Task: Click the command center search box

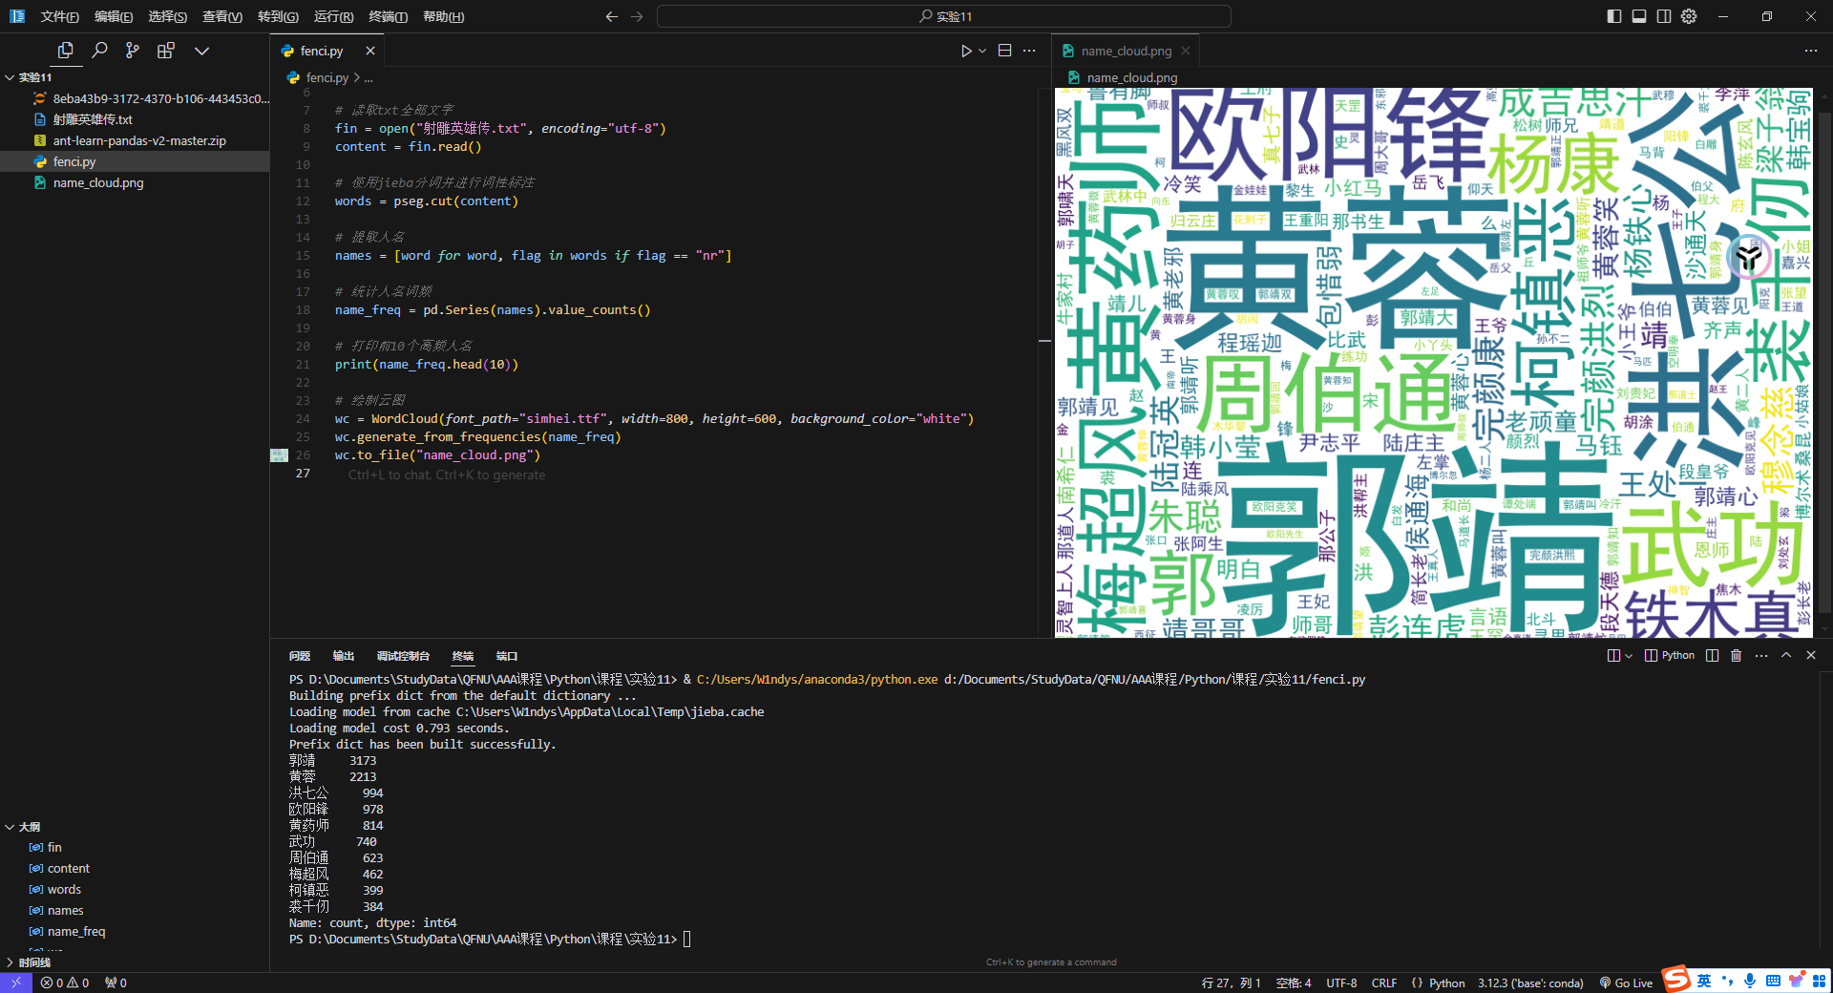Action: [944, 16]
